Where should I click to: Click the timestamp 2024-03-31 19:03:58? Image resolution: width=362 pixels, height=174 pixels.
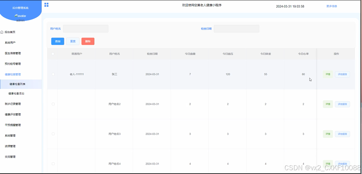point(290,6)
